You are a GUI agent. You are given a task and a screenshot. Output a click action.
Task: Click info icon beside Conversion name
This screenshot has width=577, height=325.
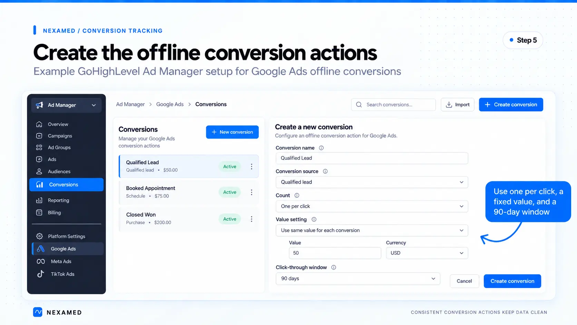pyautogui.click(x=321, y=148)
